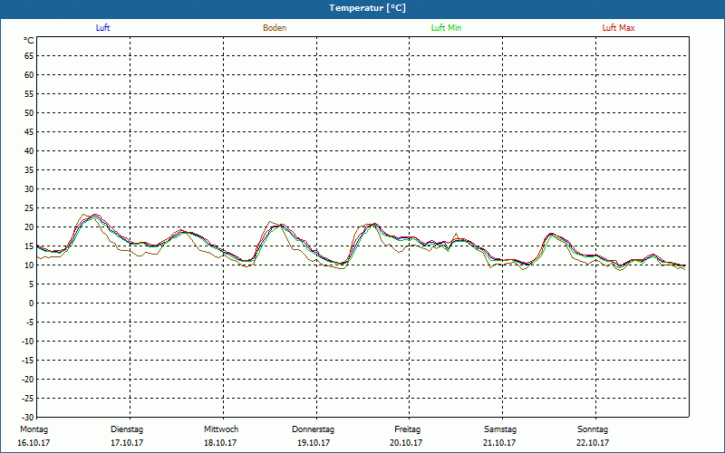Click the Boden legend label
Screen dimensions: 725x453
pos(275,28)
